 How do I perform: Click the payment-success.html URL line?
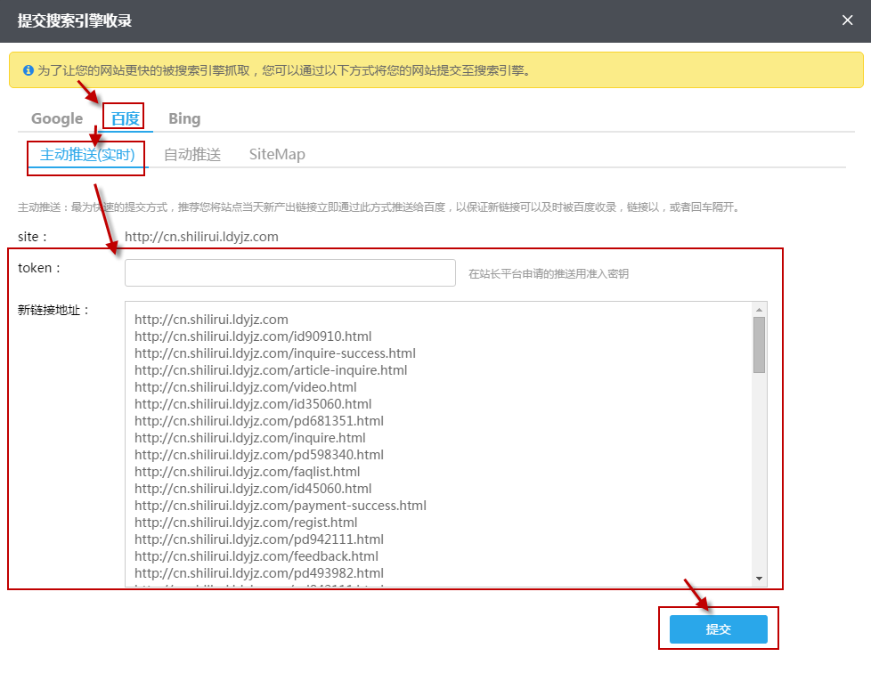(x=280, y=506)
